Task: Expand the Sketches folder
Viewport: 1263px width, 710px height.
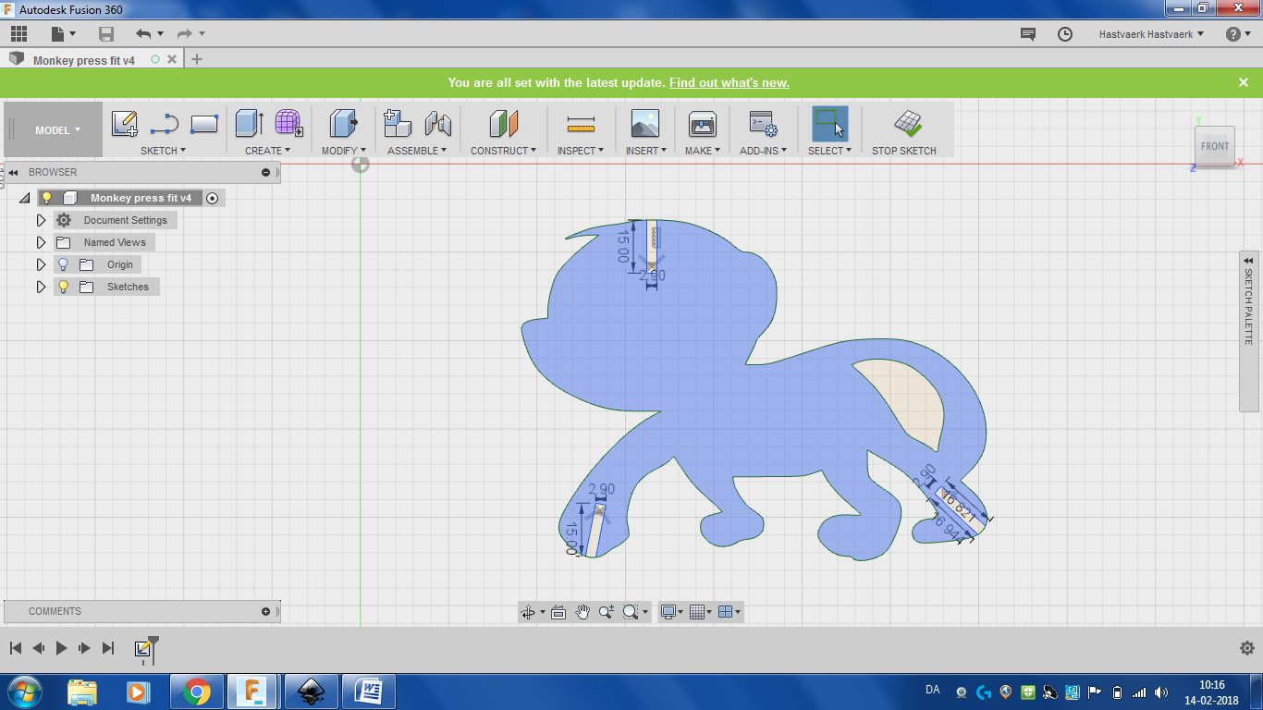Action: pos(41,287)
